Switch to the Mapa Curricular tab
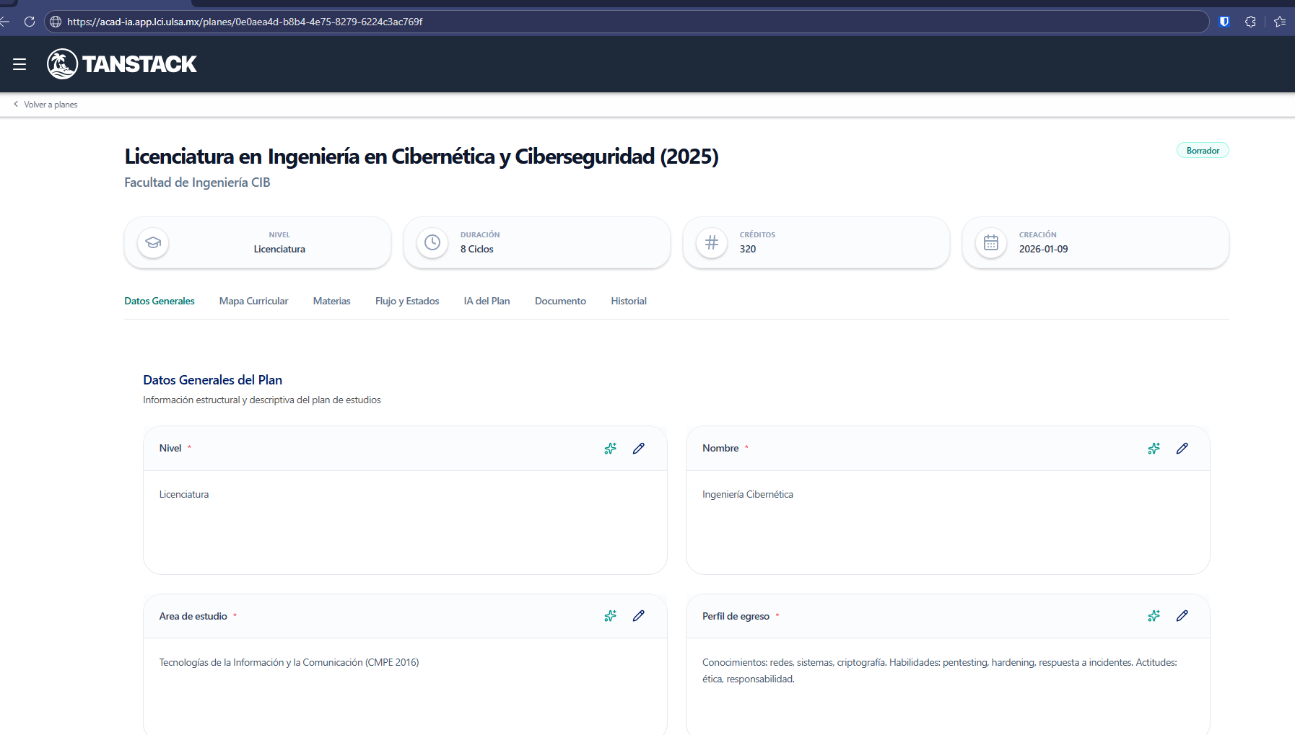 pos(253,301)
